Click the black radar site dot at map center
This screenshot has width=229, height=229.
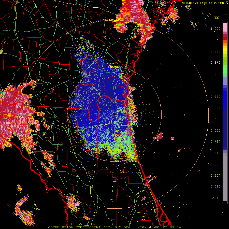(x=114, y=114)
